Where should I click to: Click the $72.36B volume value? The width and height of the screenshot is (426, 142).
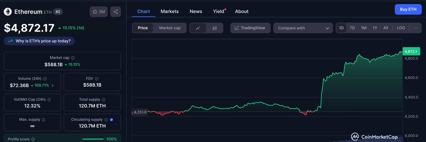(x=19, y=85)
